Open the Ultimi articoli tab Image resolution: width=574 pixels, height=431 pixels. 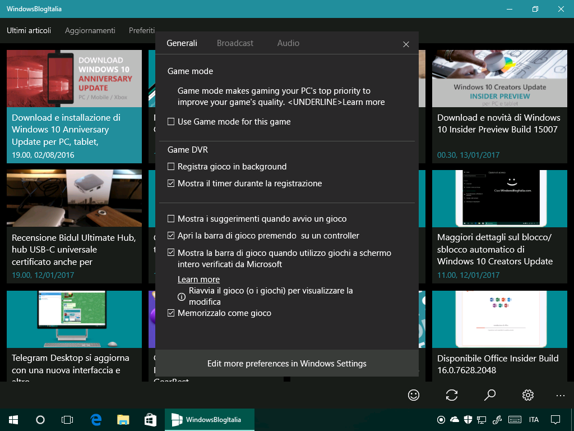(x=29, y=30)
